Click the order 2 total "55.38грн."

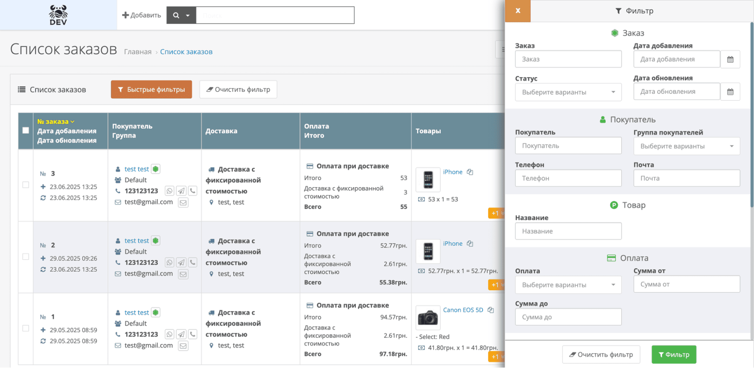[393, 282]
